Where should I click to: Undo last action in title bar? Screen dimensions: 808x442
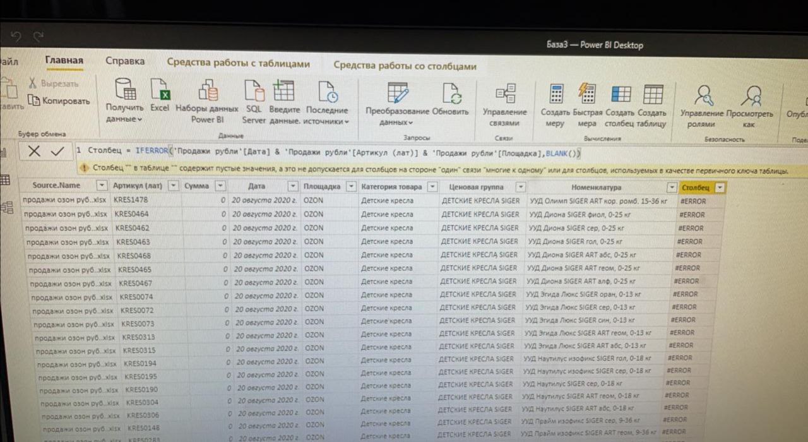pyautogui.click(x=16, y=38)
